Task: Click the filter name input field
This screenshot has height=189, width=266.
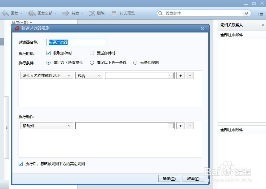Action: coord(76,42)
